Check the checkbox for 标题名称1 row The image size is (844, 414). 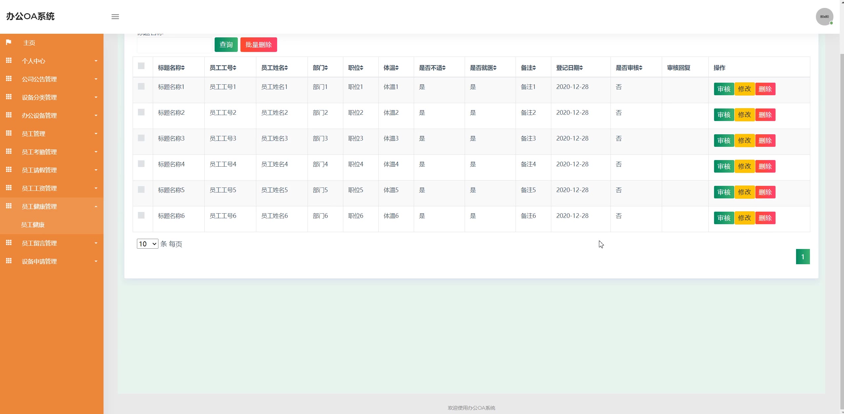(141, 86)
